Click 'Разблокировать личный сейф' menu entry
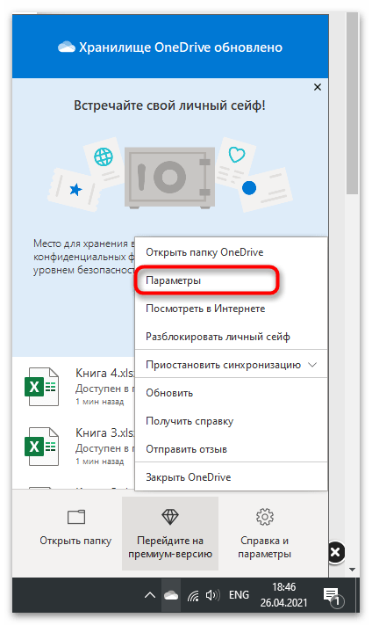 click(231, 337)
